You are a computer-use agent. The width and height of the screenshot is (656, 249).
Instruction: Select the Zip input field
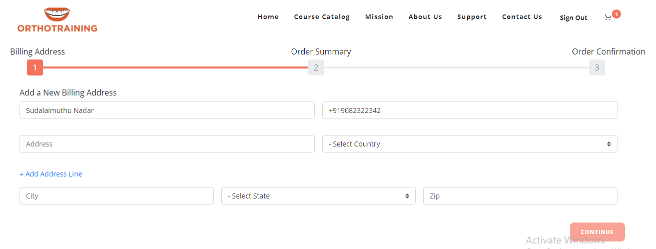coord(520,196)
